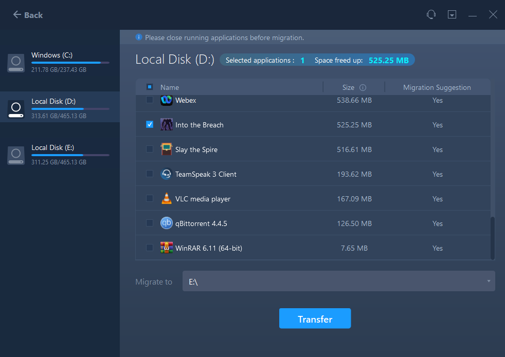Click the Local Disk (D:) drive icon

tap(16, 109)
